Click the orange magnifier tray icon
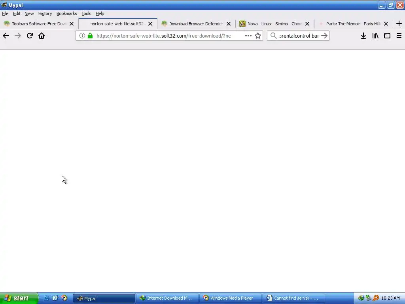The image size is (405, 304). [x=376, y=298]
